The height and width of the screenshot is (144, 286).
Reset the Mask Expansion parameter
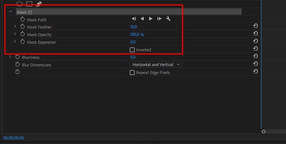[x=256, y=41]
